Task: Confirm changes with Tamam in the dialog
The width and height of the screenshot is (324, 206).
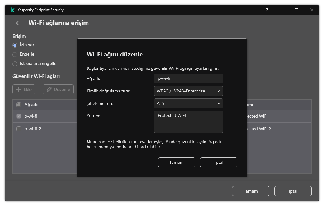Action: tap(176, 162)
